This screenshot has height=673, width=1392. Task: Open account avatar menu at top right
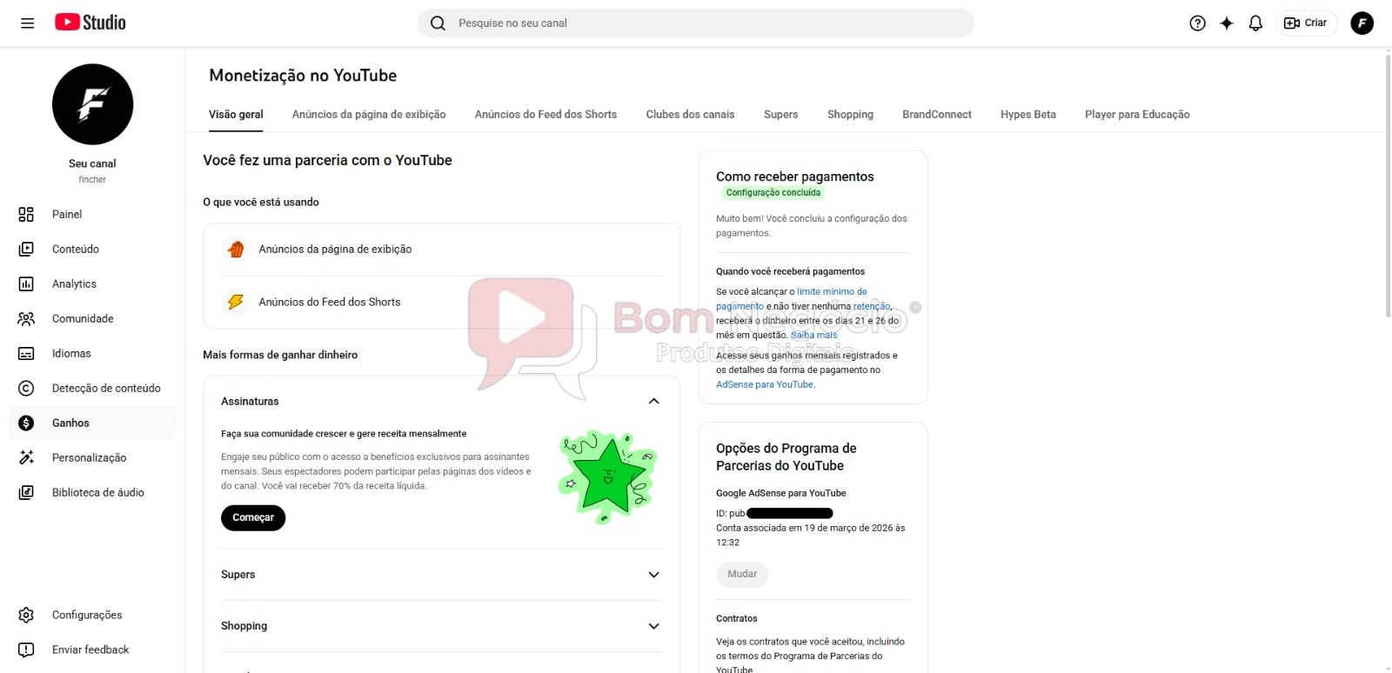(1362, 23)
